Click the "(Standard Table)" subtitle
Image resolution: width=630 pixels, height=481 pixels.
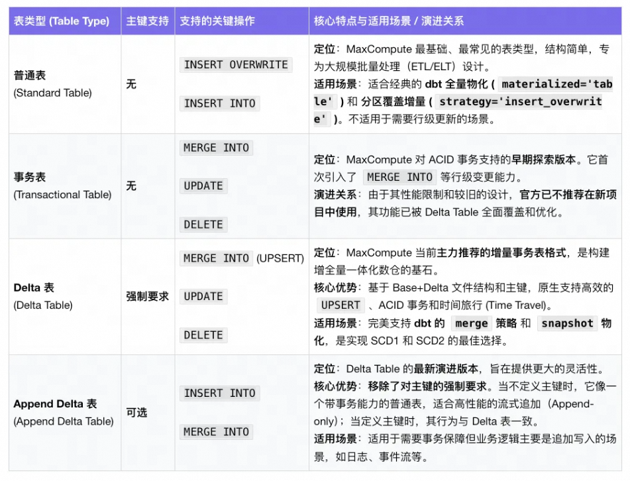[52, 93]
